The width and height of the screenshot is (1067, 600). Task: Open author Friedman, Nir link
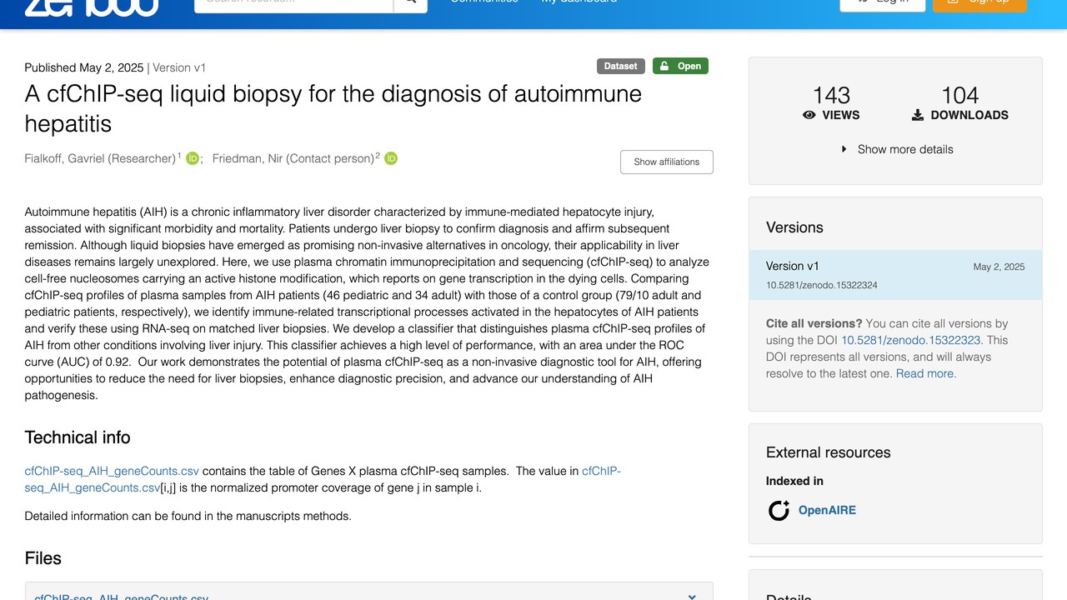[293, 158]
